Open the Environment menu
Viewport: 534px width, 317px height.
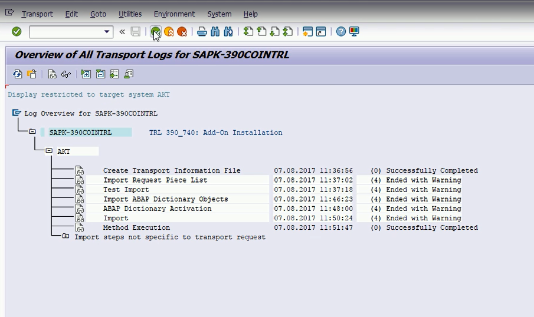174,14
